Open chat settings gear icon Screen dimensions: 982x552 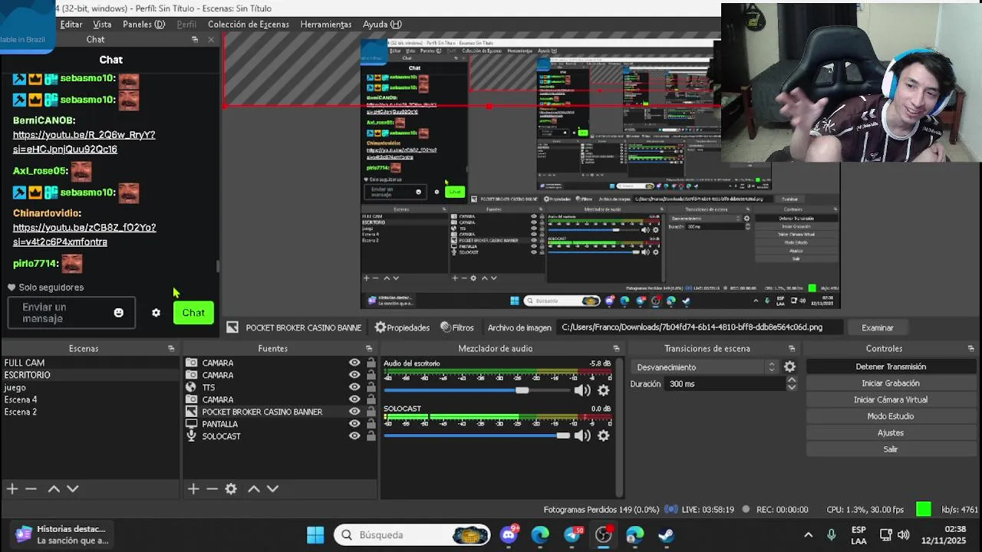(156, 313)
